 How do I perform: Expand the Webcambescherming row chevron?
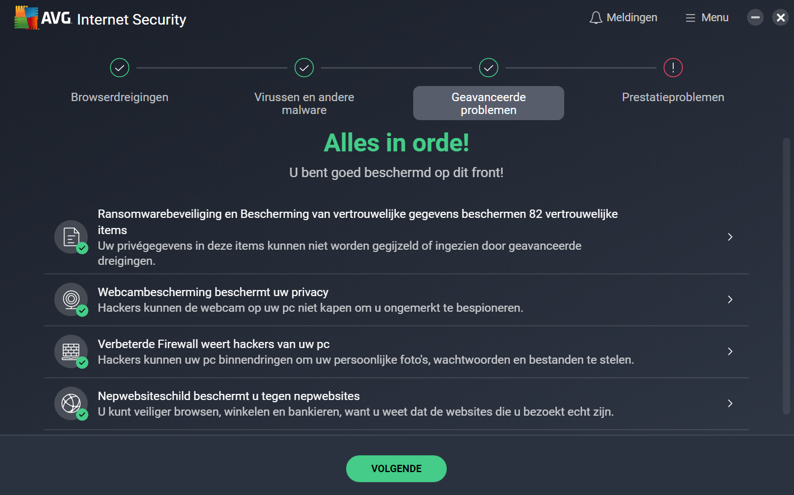point(730,299)
